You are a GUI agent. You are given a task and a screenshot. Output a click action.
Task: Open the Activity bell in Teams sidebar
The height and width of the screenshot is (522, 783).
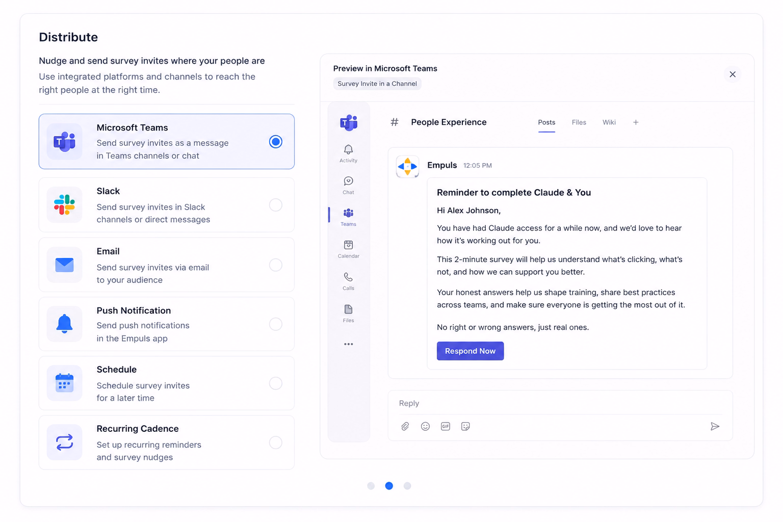(348, 153)
